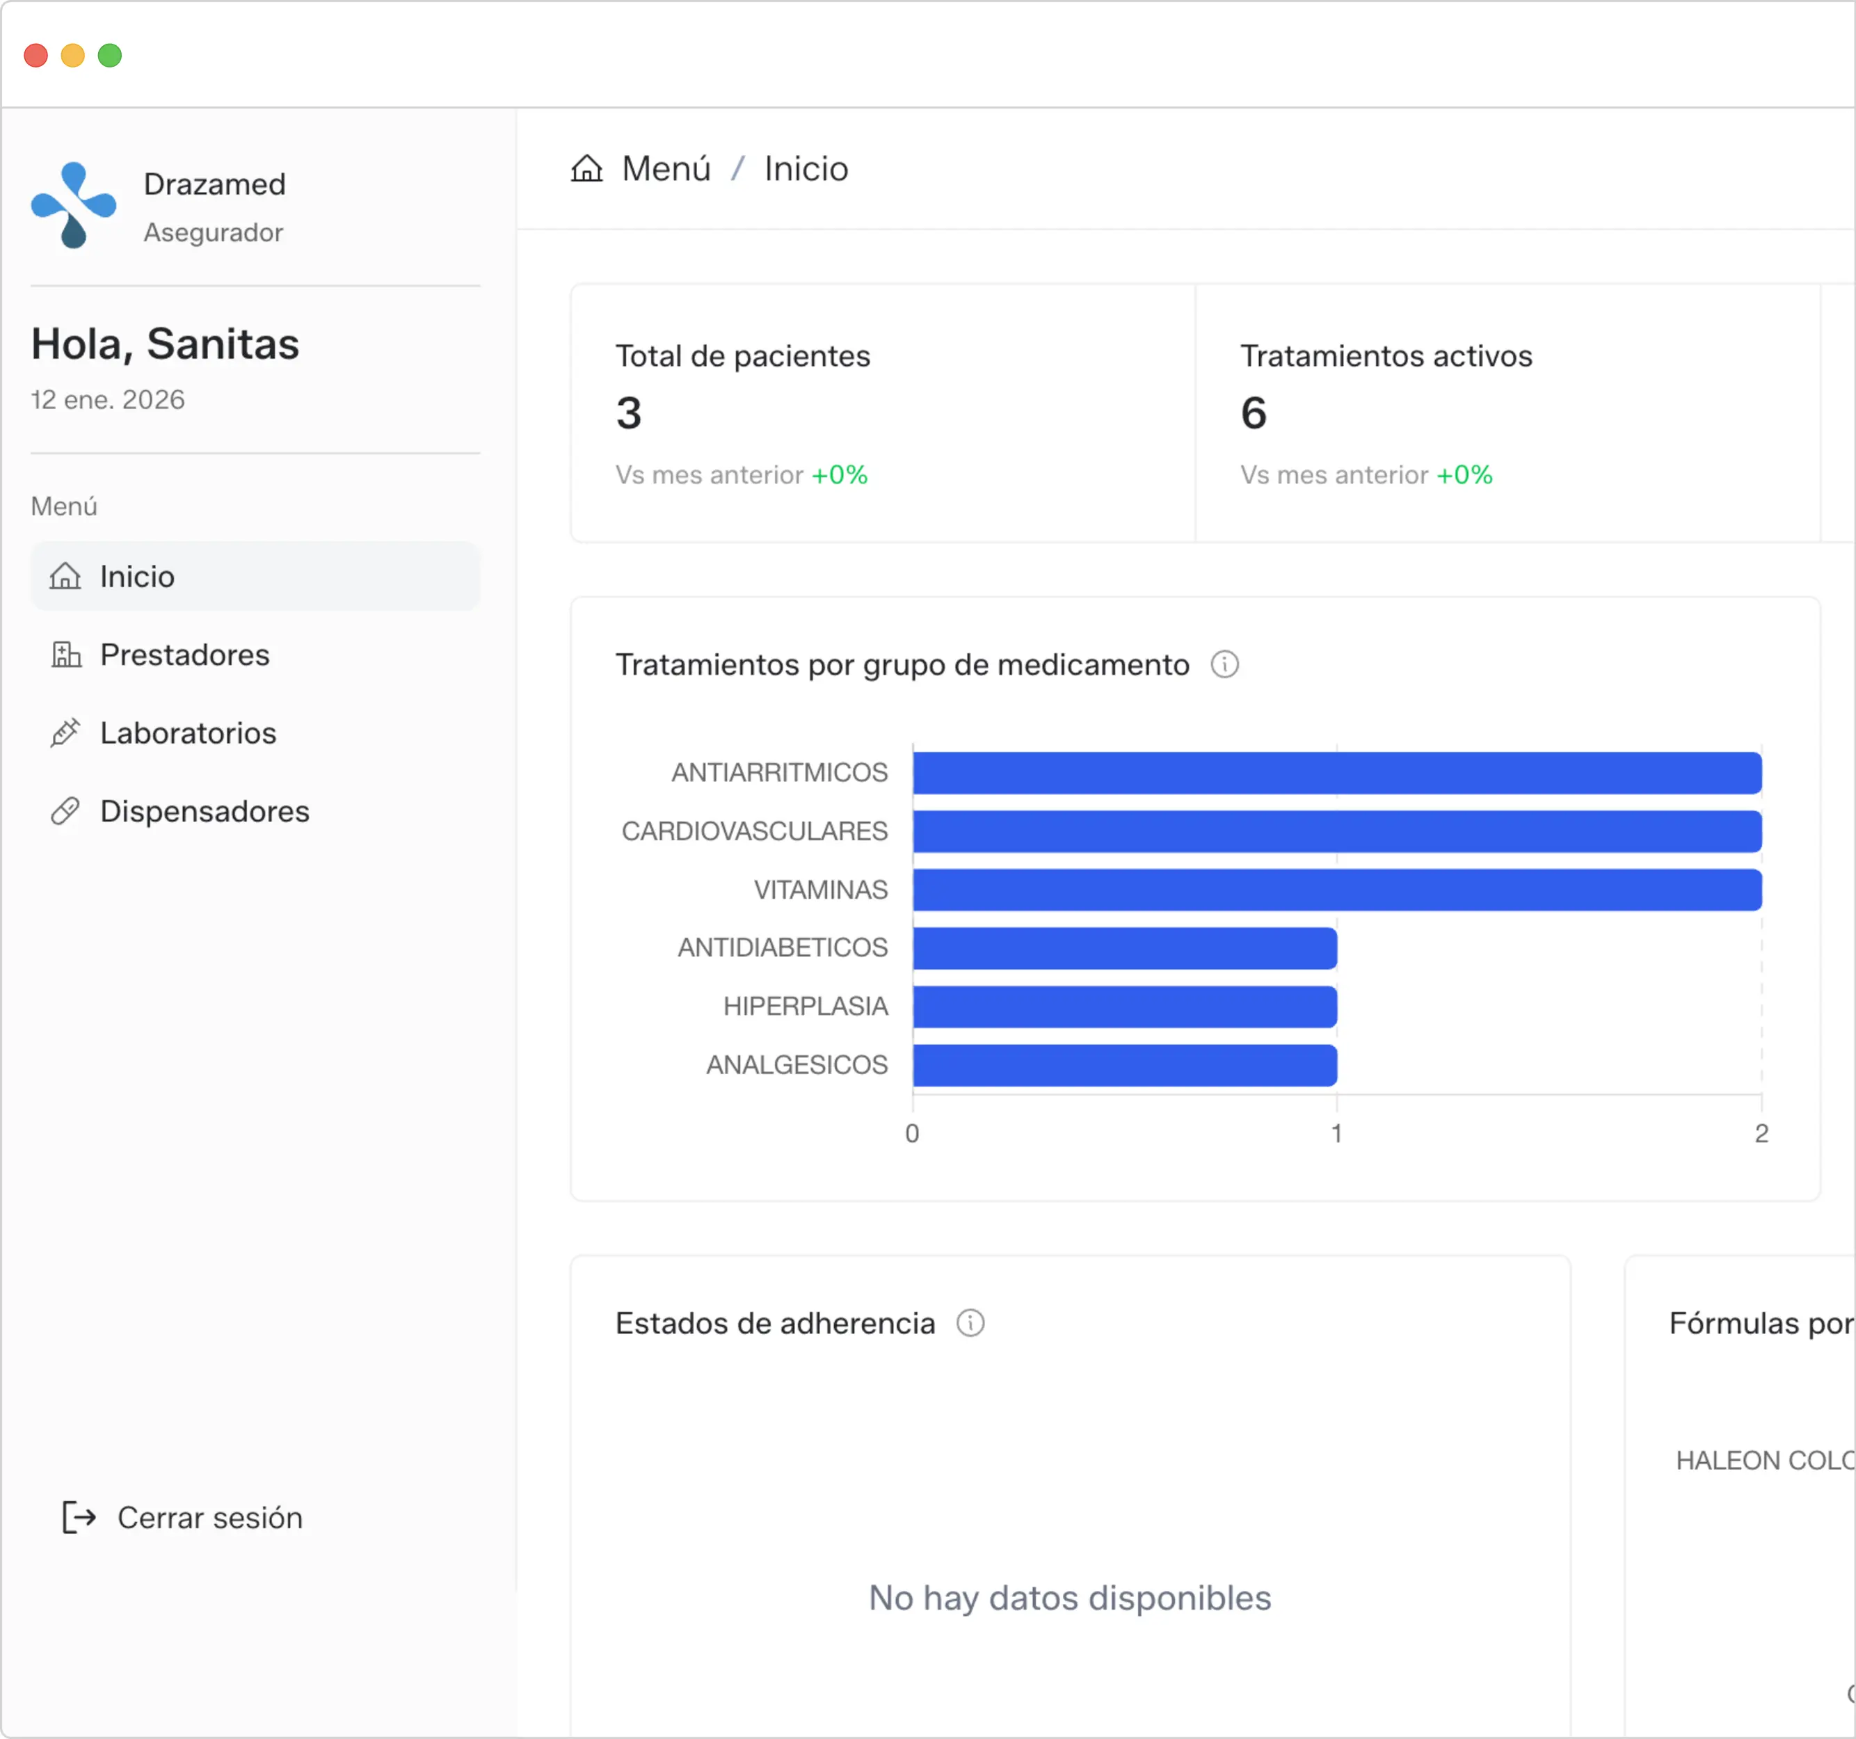Click the Menú breadcrumb link

(666, 169)
